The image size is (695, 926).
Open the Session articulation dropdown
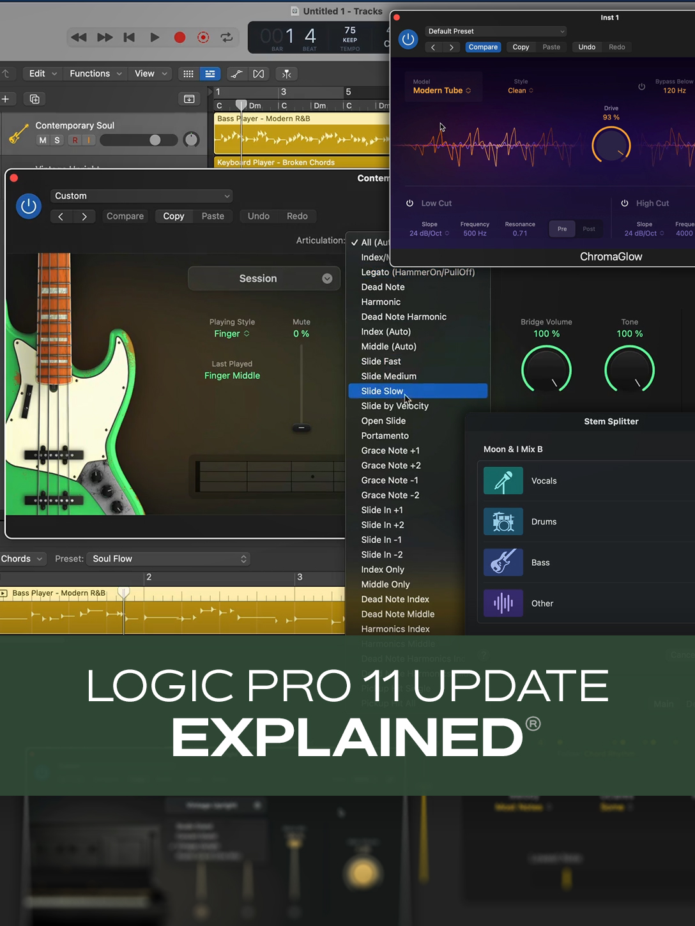click(x=263, y=278)
